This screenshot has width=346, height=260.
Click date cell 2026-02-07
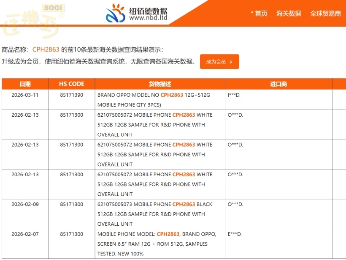click(25, 234)
